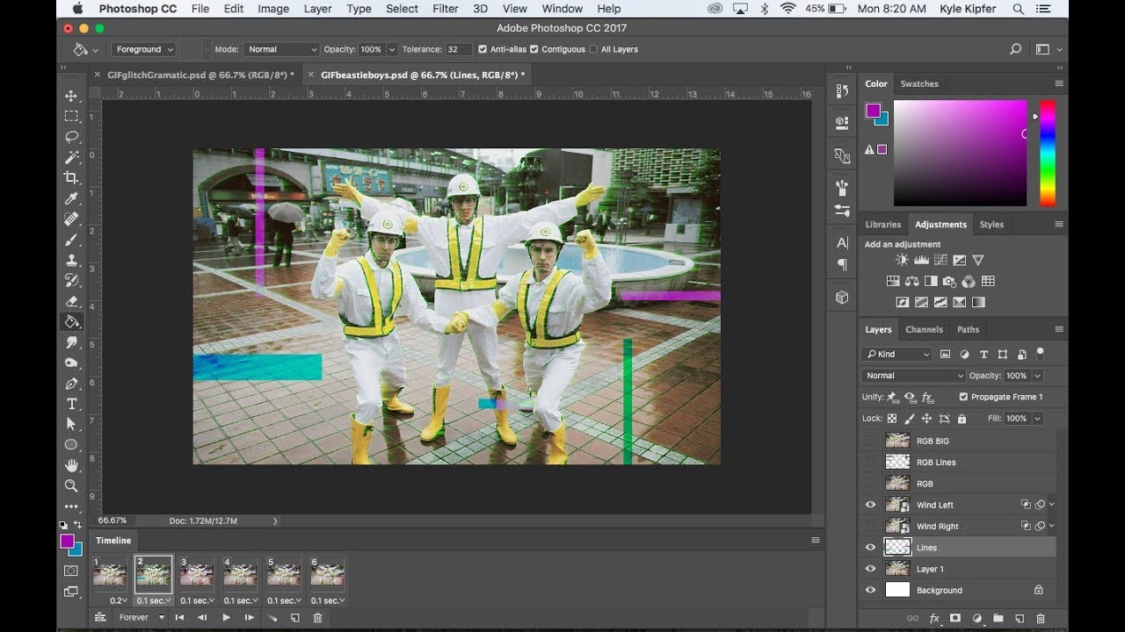Duplicate selected frame in Timeline
This screenshot has height=632, width=1125.
[x=294, y=618]
